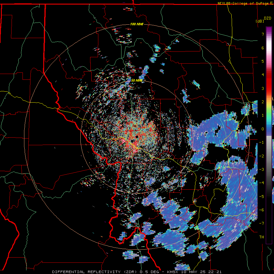
Task: Click the -6 value on the dB scale
Action: pos(262,210)
